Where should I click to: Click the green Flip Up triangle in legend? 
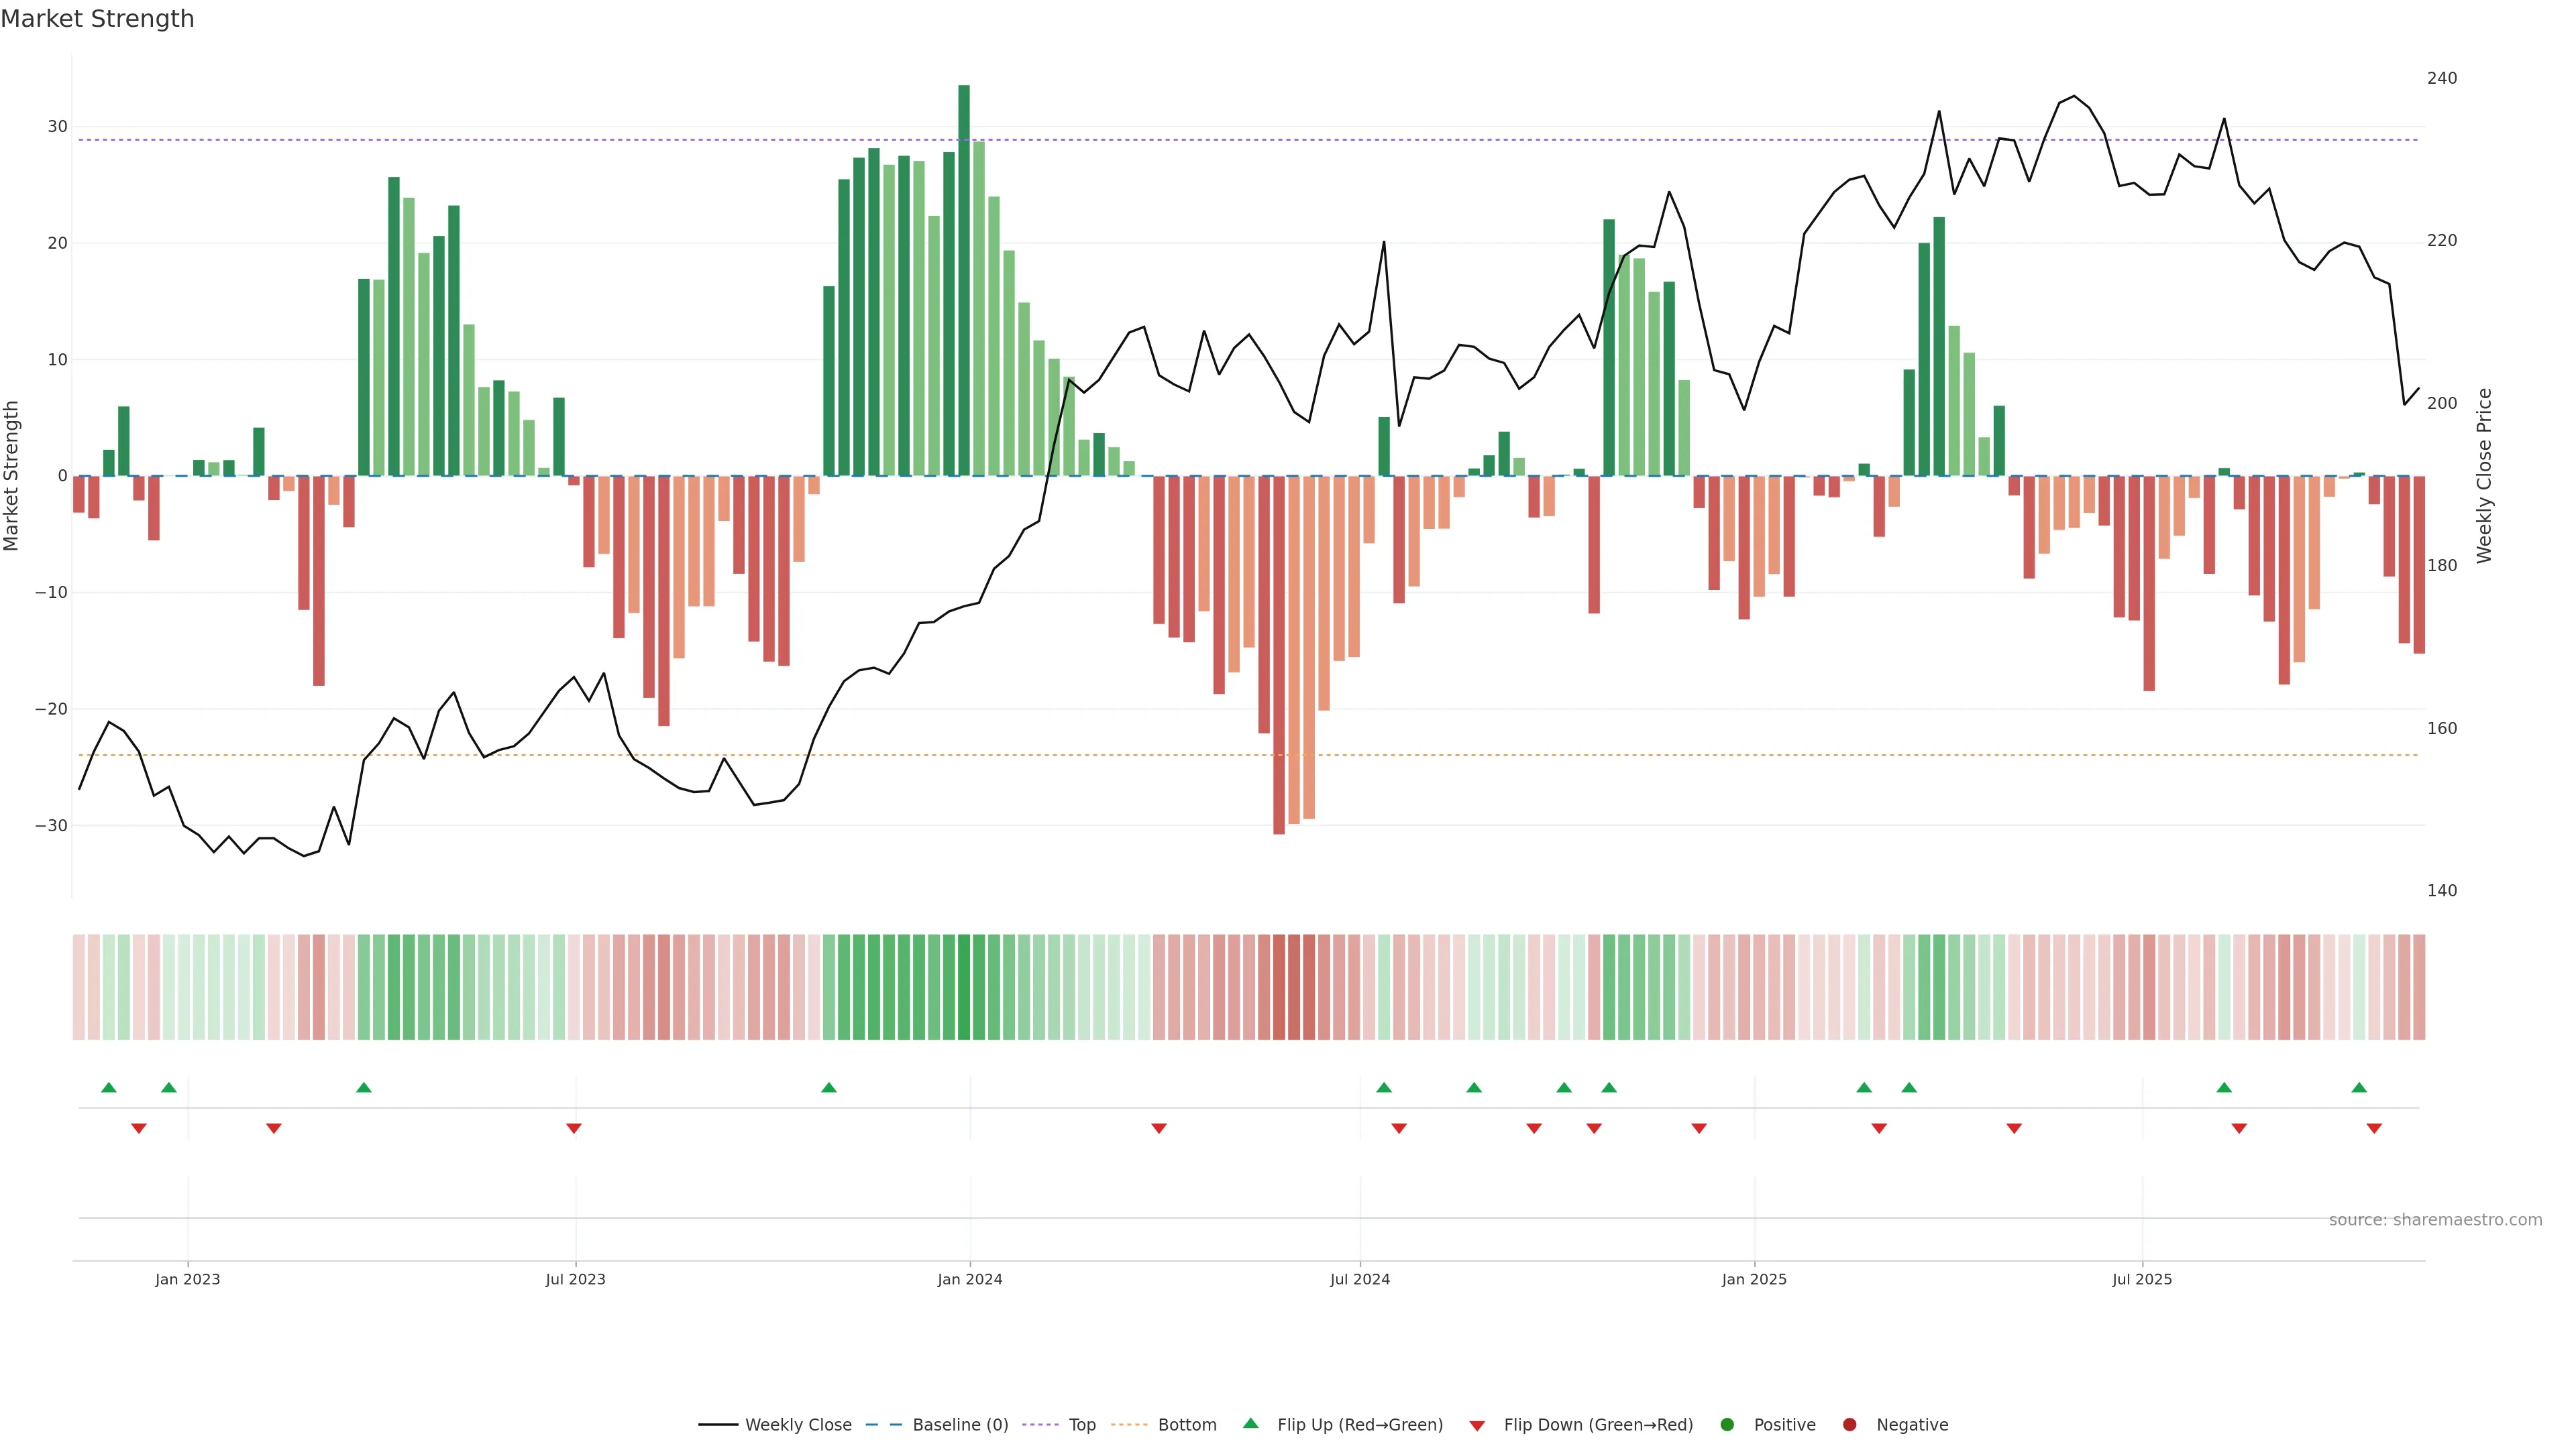1250,1423
